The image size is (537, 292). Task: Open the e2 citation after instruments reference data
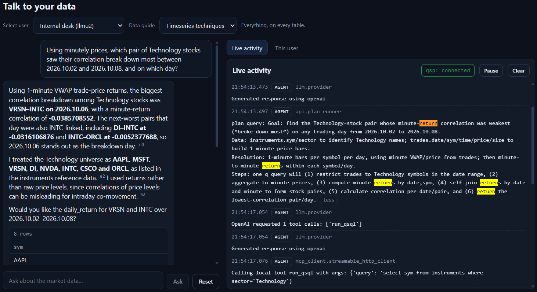coord(102,177)
